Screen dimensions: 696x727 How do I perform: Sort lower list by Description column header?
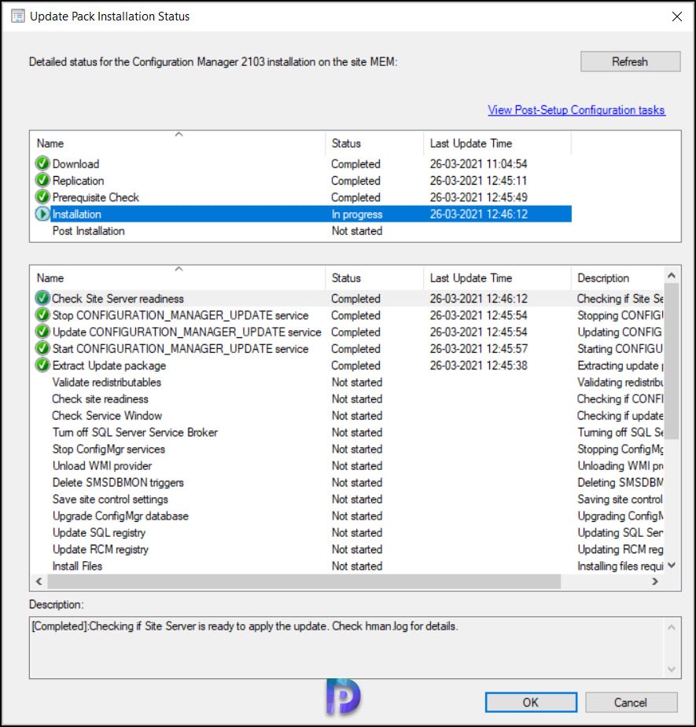617,277
